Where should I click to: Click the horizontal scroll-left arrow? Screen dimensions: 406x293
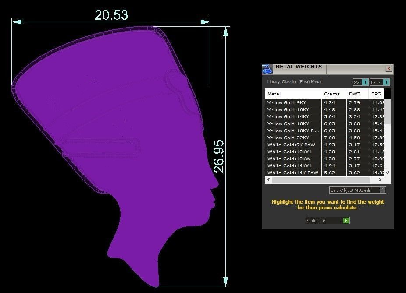pos(268,180)
